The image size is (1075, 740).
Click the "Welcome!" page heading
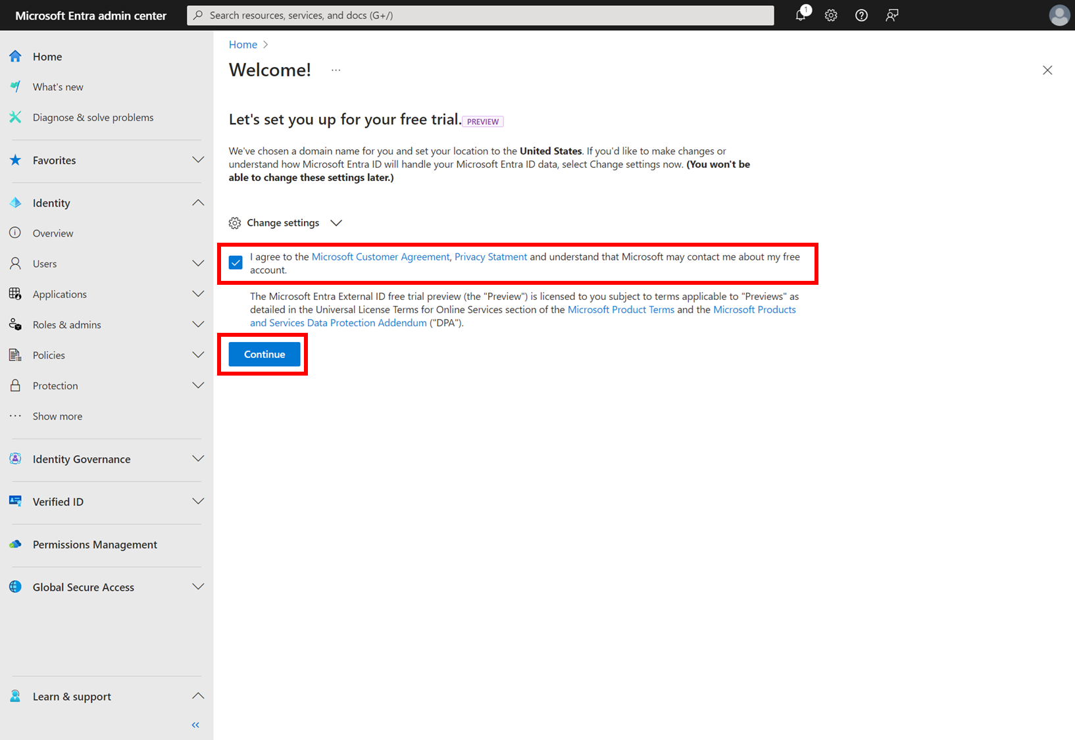(270, 70)
